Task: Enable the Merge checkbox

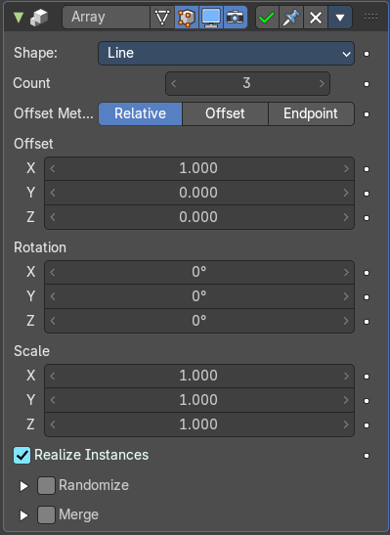Action: tap(46, 514)
